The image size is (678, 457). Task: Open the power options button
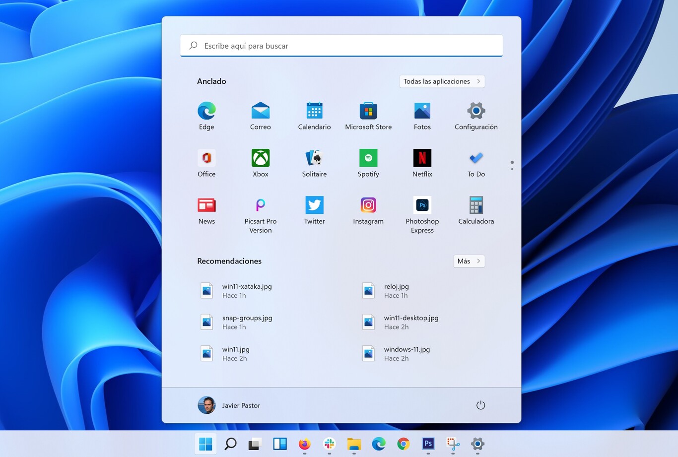tap(480, 405)
